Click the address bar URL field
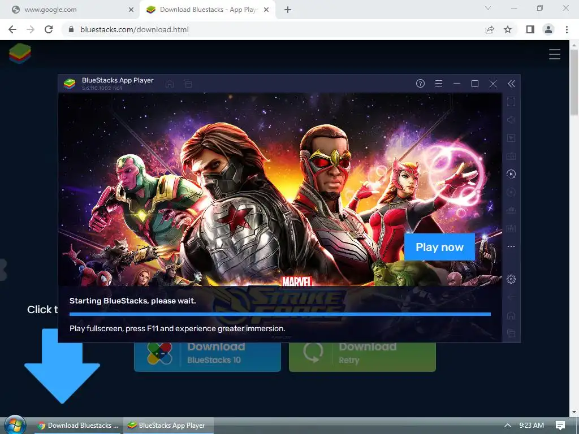579x434 pixels. point(273,29)
